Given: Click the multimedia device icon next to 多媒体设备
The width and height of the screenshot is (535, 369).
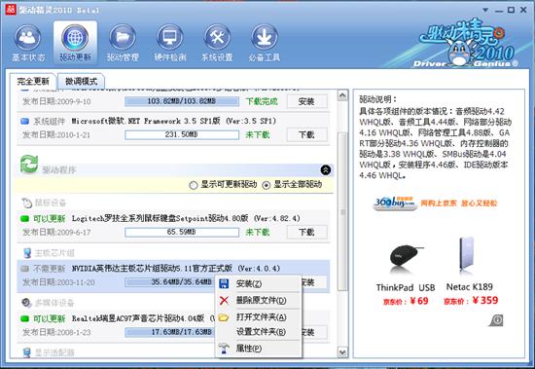Looking at the screenshot, I should click(26, 303).
